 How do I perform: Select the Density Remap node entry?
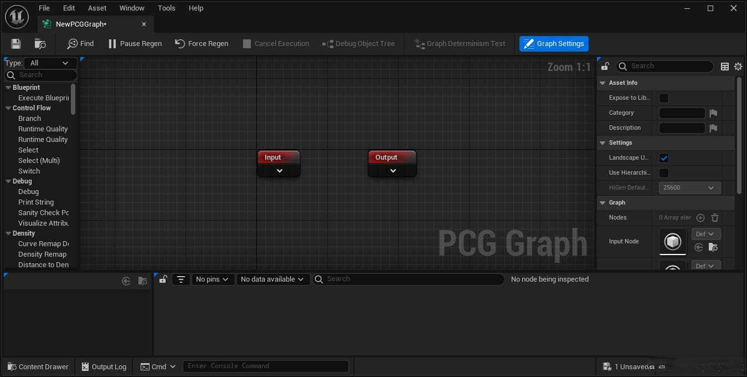point(42,254)
